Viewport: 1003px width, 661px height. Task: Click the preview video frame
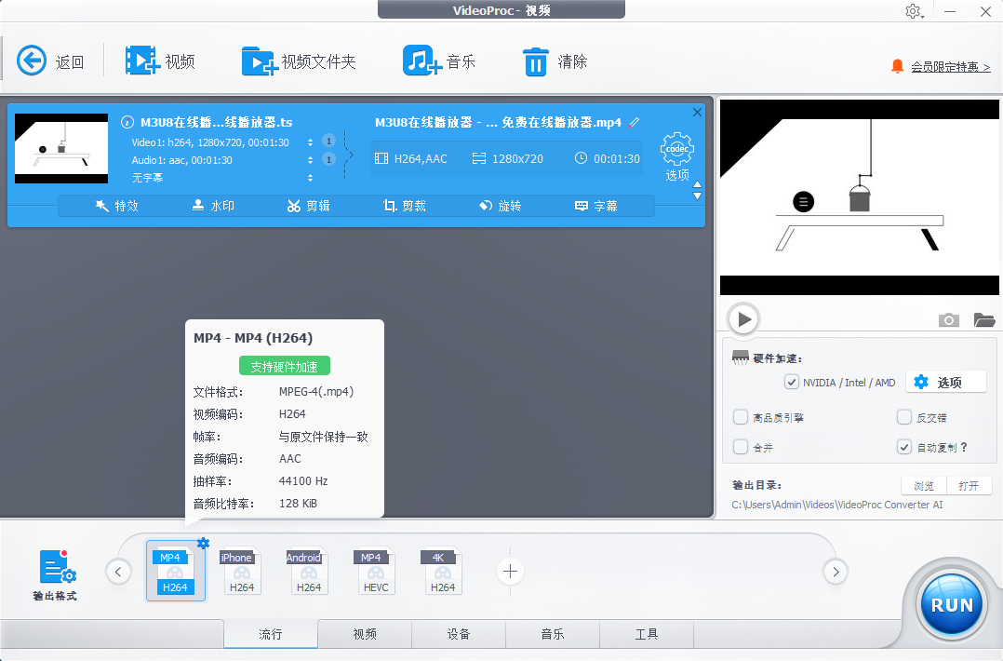pos(859,197)
